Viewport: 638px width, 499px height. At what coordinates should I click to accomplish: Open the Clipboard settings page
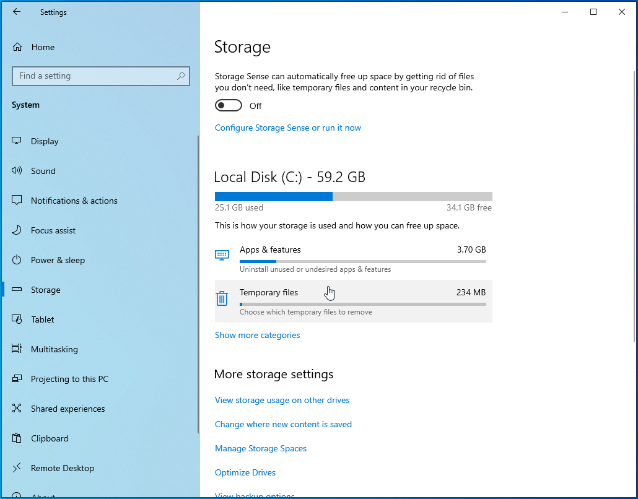pos(50,438)
